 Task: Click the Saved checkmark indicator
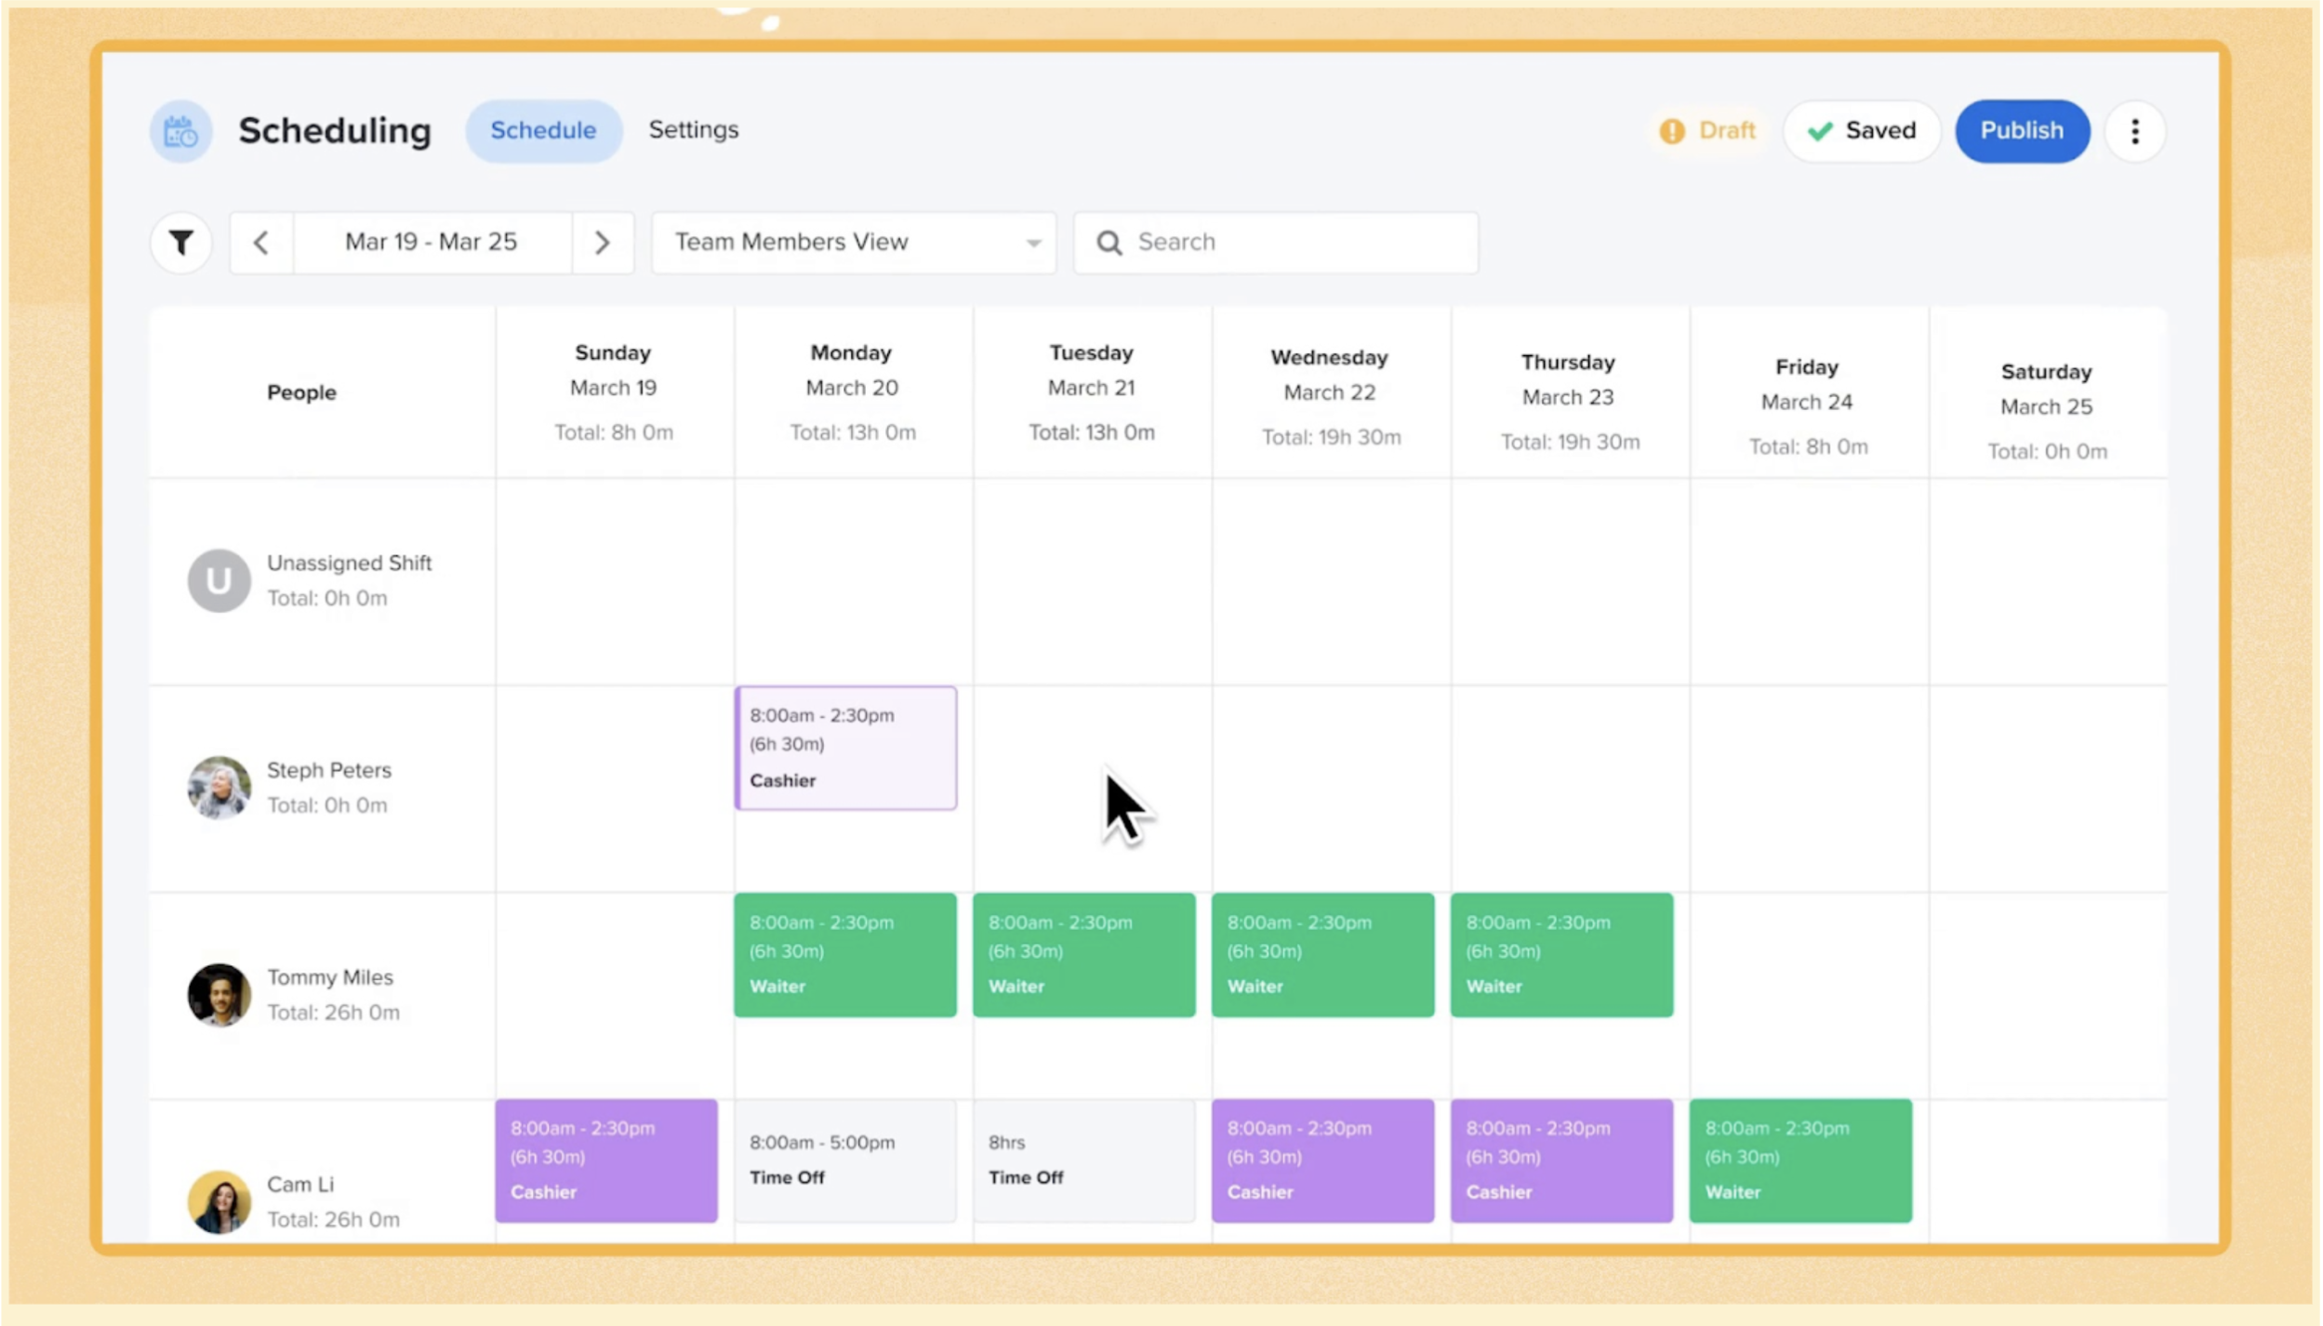tap(1821, 131)
